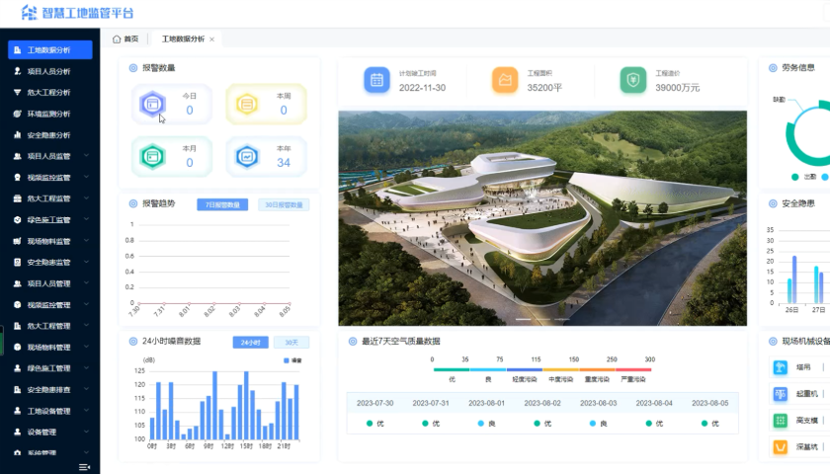
Task: Collapse the sidebar using the bottom menu icon
Action: (85, 466)
